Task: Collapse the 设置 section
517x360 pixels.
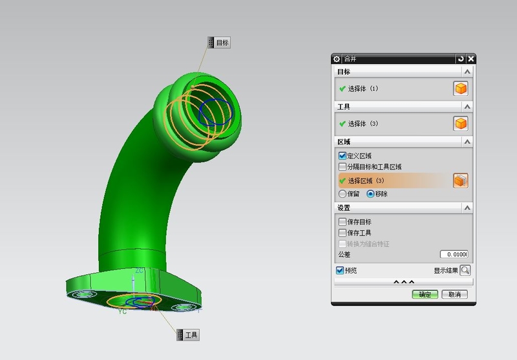Action: point(467,208)
